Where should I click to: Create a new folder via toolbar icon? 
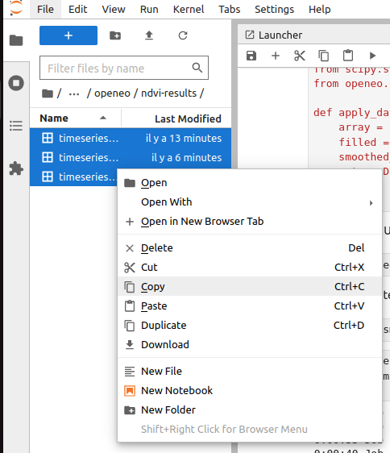(x=115, y=35)
